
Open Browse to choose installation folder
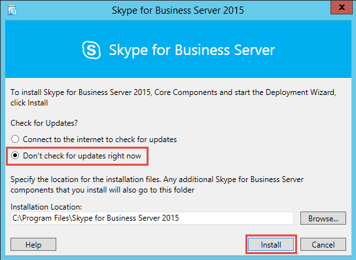[323, 218]
